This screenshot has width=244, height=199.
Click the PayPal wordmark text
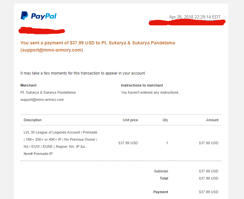(44, 16)
